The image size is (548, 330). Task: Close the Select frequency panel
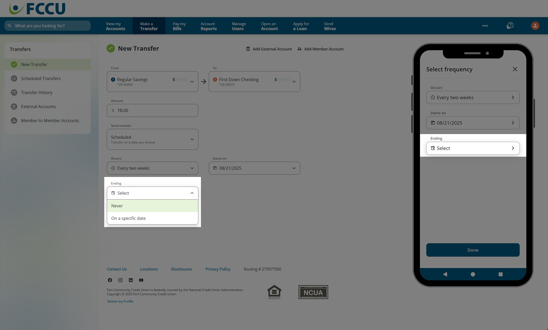515,69
